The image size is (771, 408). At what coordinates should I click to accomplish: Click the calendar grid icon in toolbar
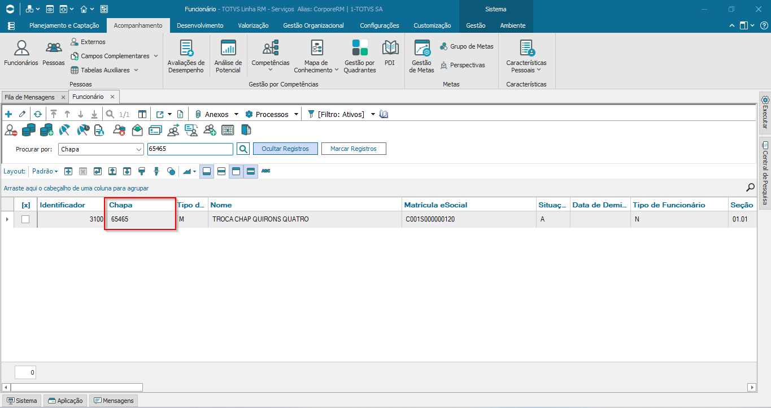tap(228, 131)
